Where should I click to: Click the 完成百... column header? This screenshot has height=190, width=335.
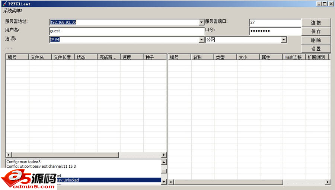109,57
